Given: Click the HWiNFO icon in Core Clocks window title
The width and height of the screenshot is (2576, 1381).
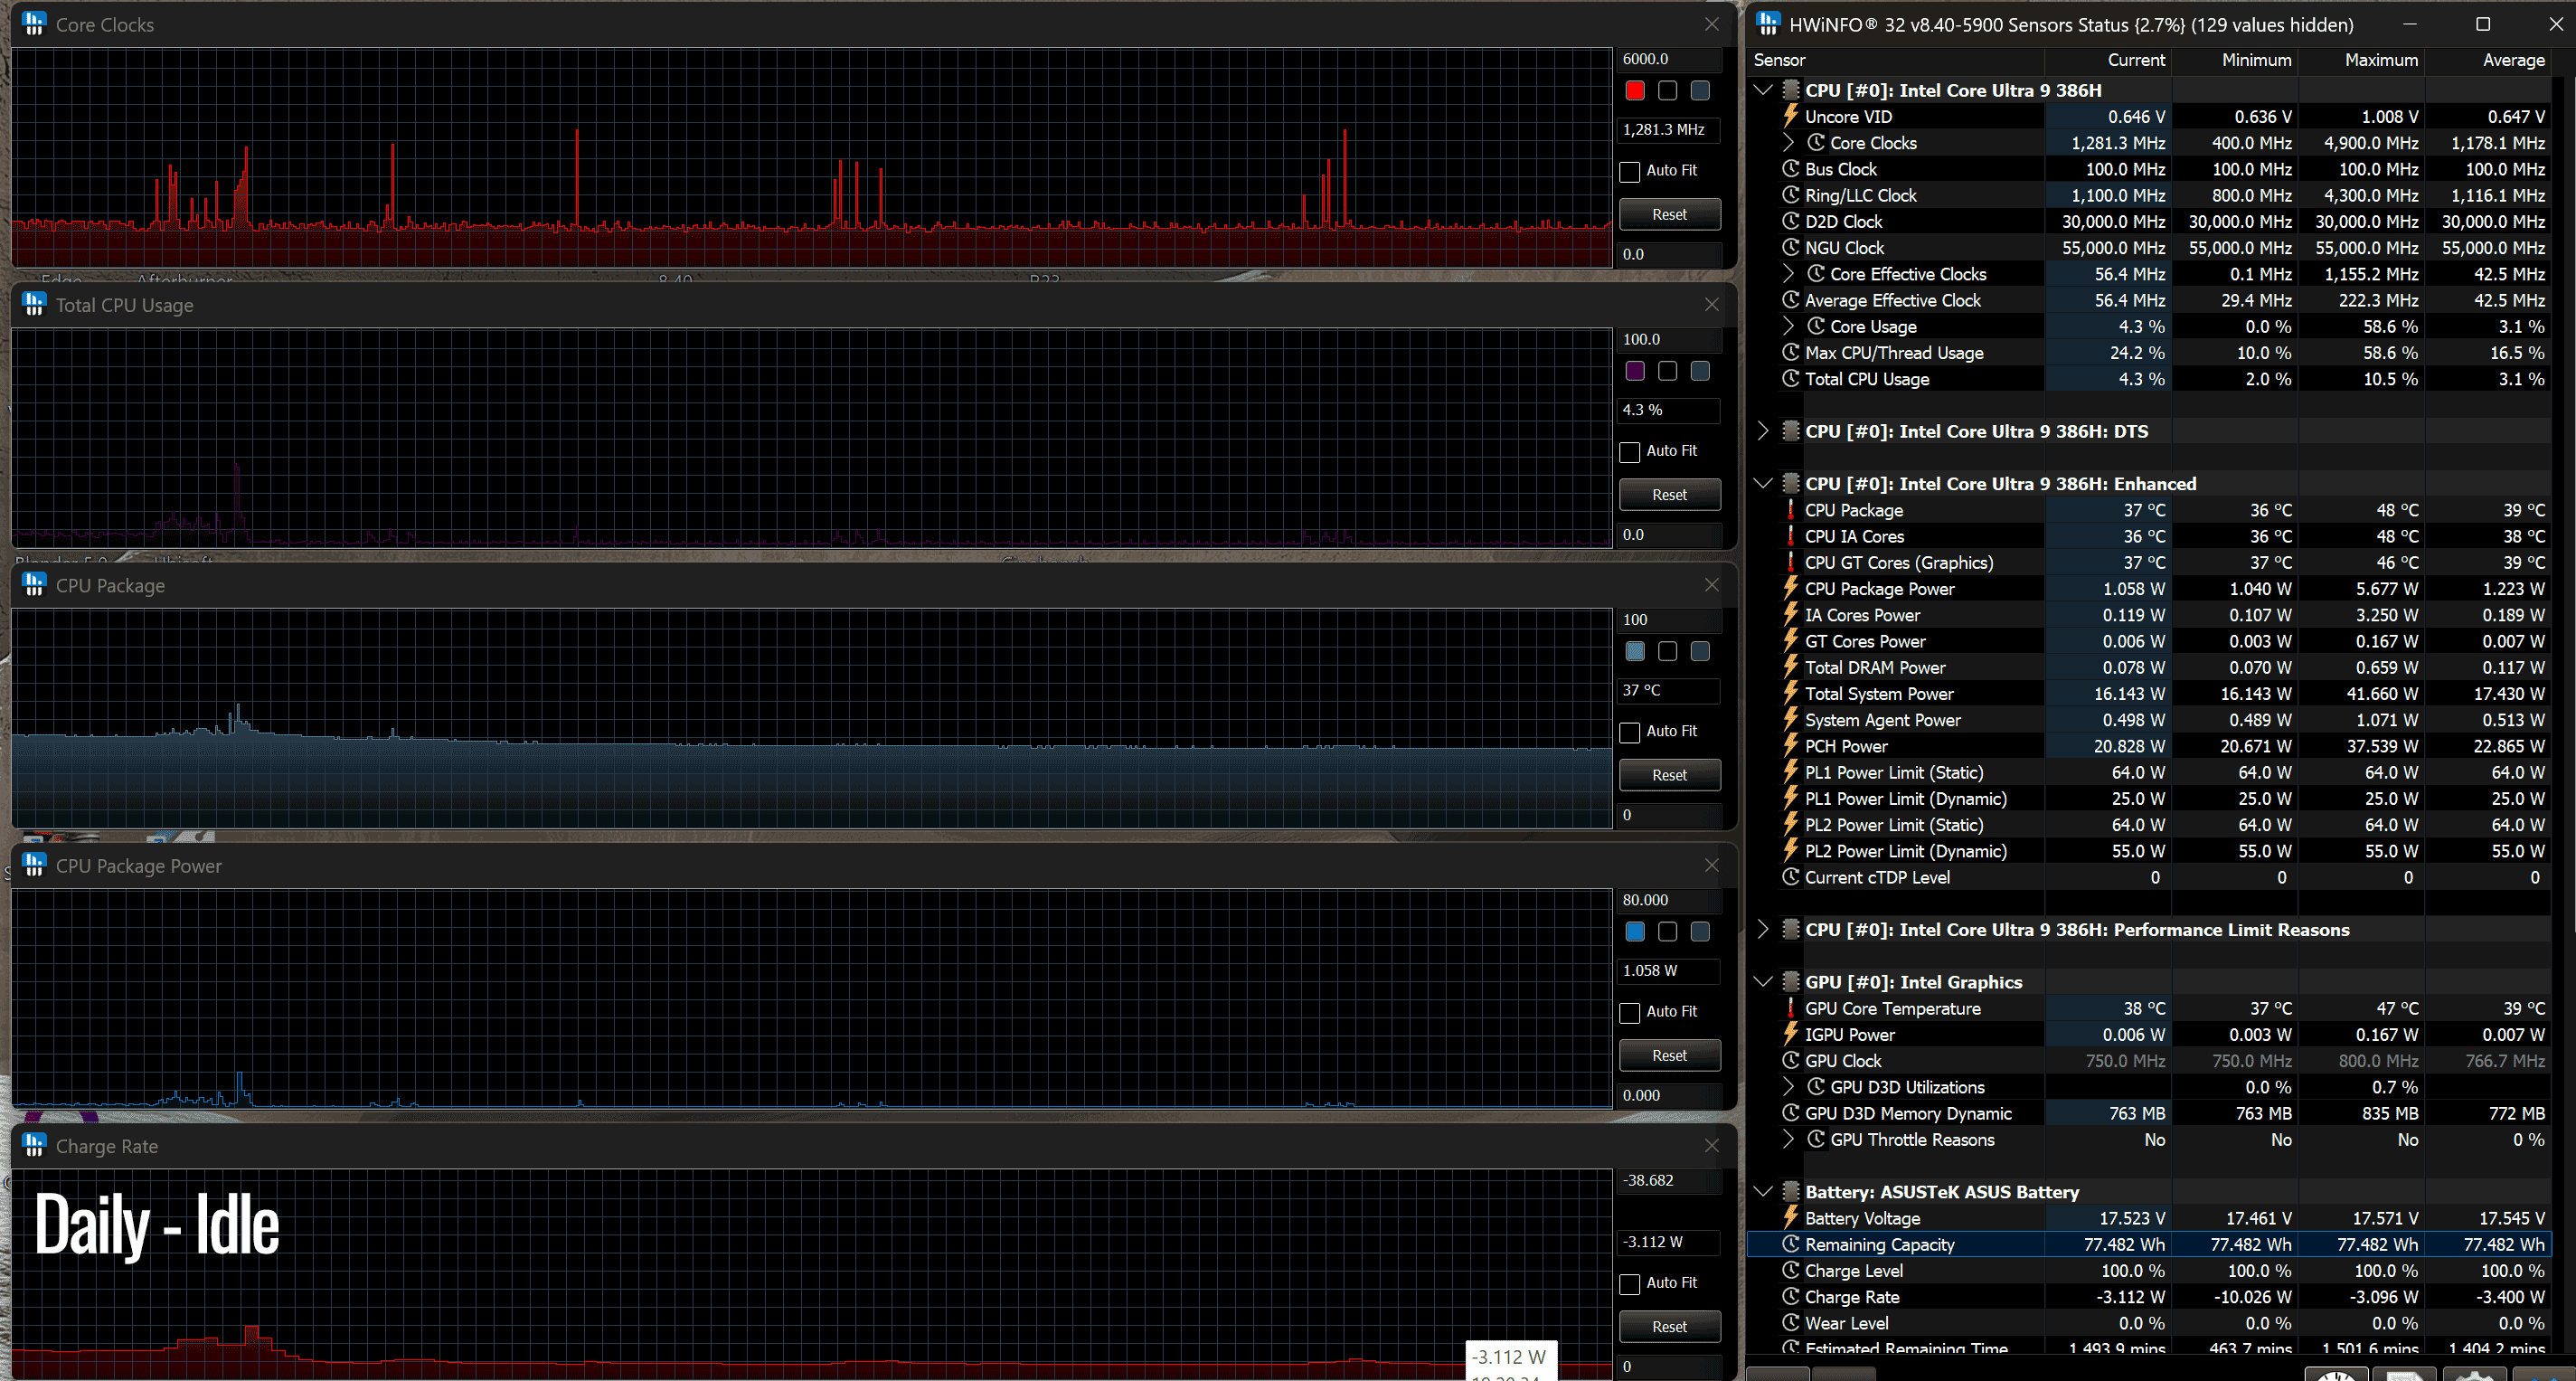Looking at the screenshot, I should click(34, 24).
